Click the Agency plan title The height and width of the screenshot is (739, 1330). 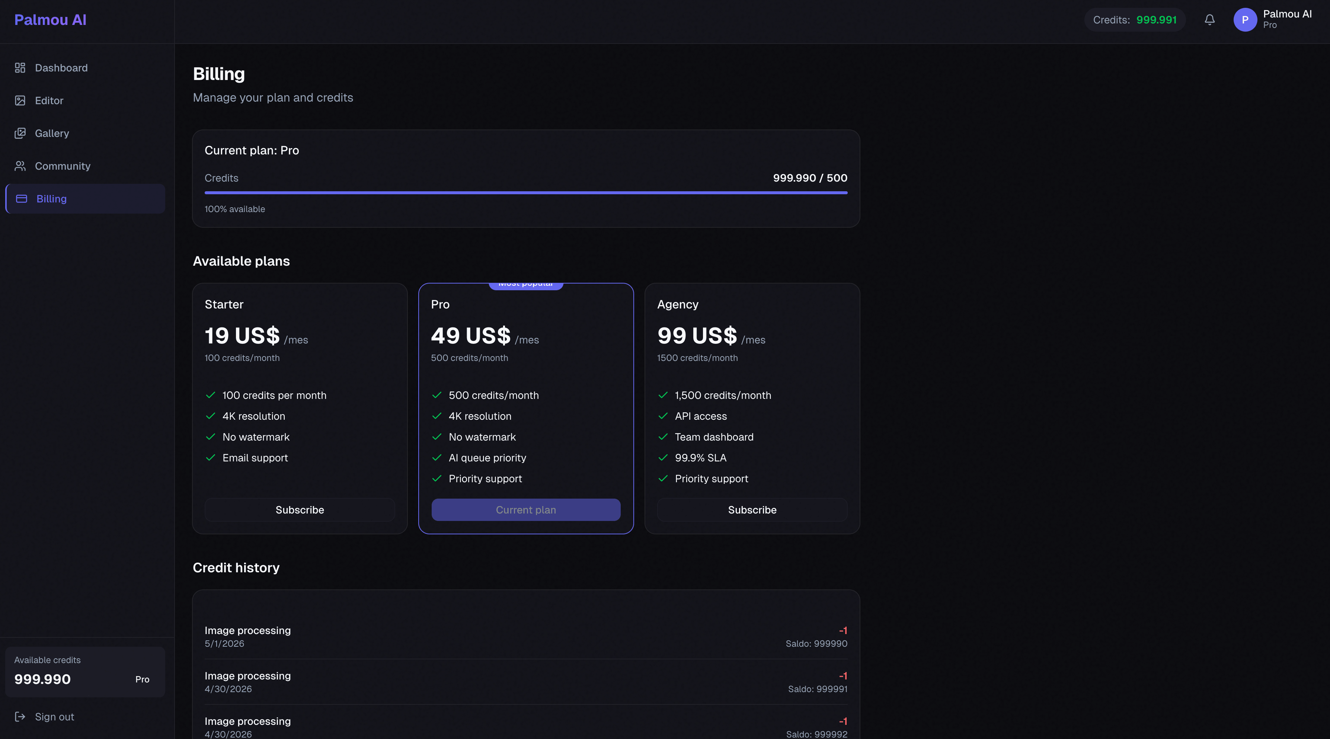[677, 304]
